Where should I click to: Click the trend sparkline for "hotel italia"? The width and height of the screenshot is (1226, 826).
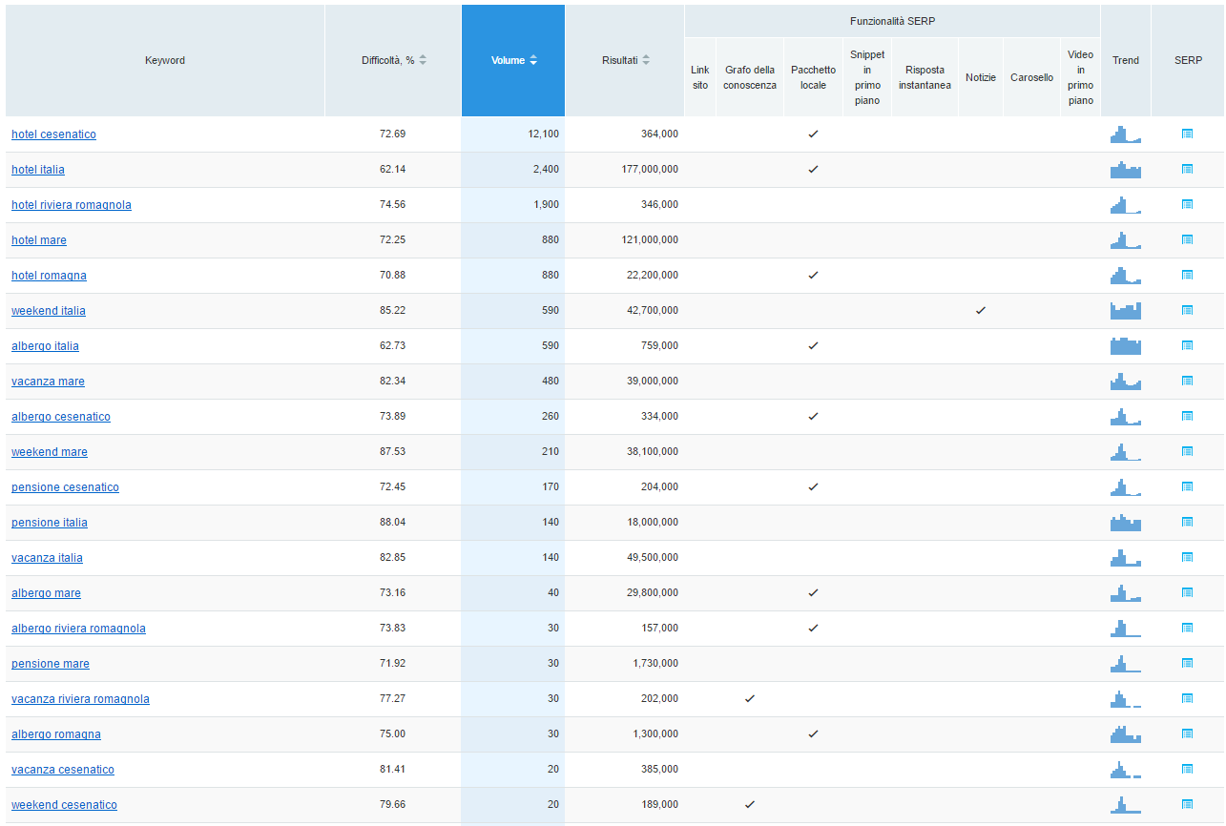(x=1125, y=169)
